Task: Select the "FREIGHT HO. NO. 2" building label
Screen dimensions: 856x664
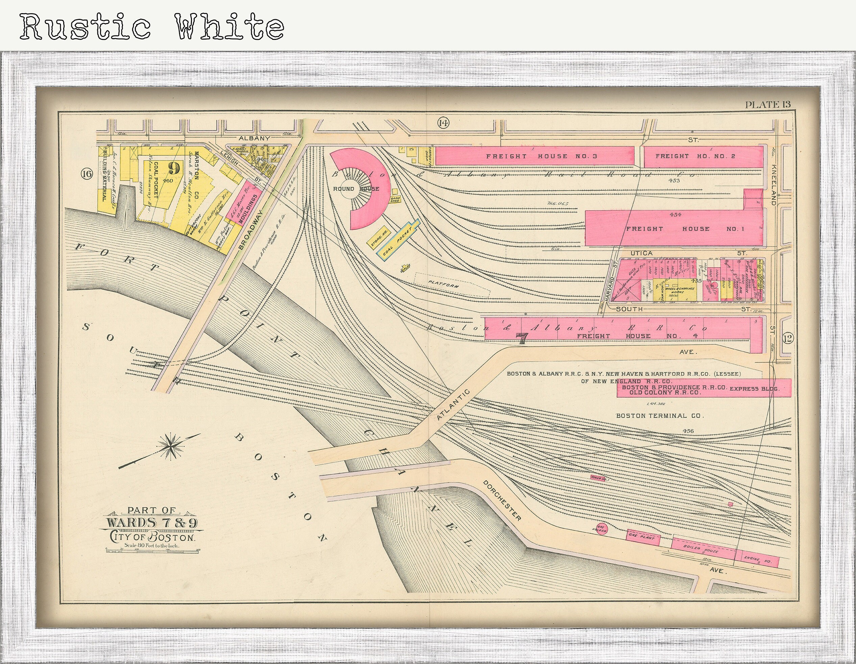Action: pos(695,156)
